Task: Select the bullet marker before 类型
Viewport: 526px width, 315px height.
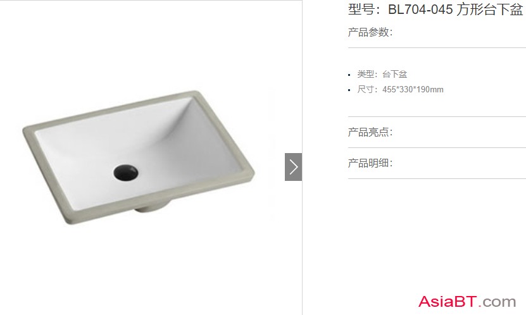Action: (x=349, y=75)
